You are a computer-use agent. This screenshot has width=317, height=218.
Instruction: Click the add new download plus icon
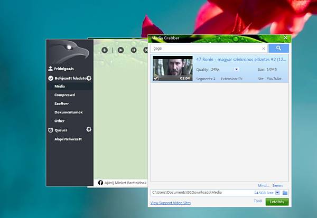coord(105,50)
